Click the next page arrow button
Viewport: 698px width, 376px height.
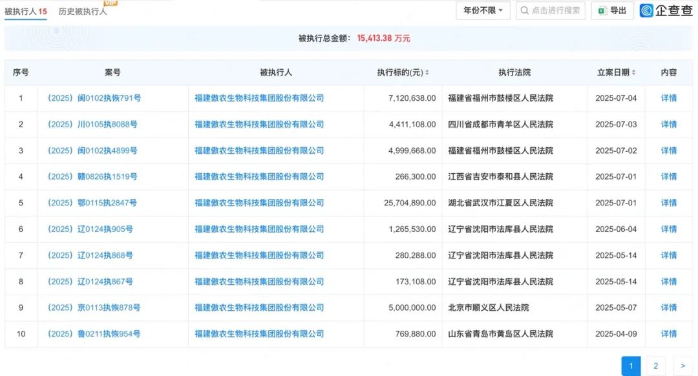(x=683, y=366)
